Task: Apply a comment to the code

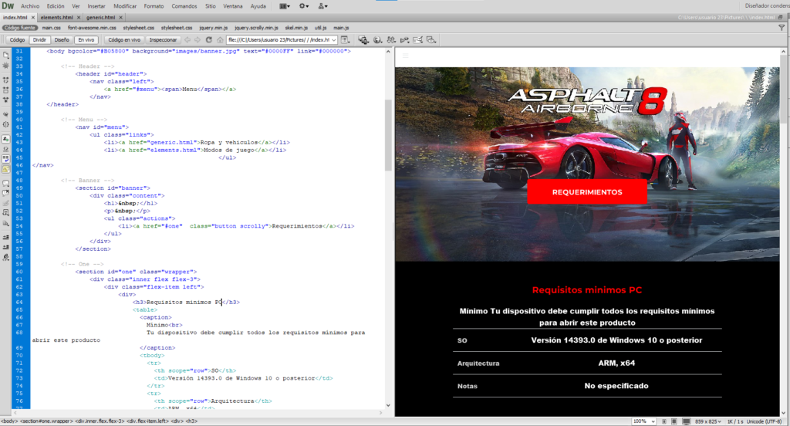Action: (x=6, y=183)
